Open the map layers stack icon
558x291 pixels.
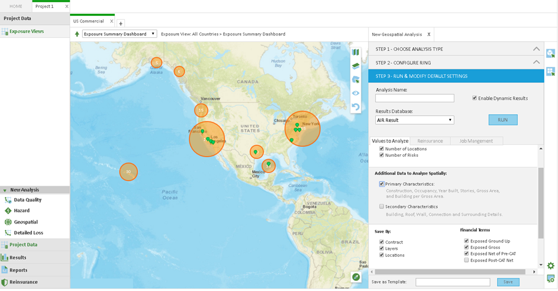pos(356,66)
